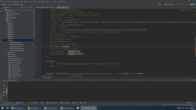Click the PyCharm taskbar button

[x=89, y=108]
